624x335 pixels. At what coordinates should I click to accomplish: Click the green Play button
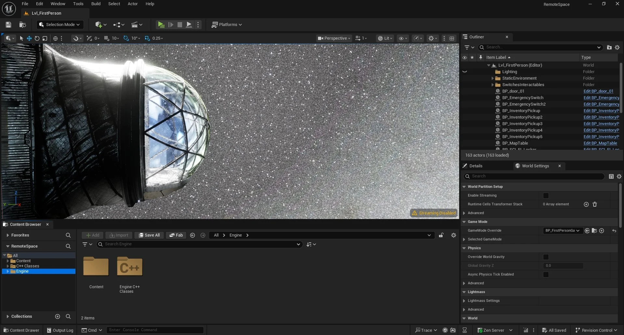tap(161, 25)
